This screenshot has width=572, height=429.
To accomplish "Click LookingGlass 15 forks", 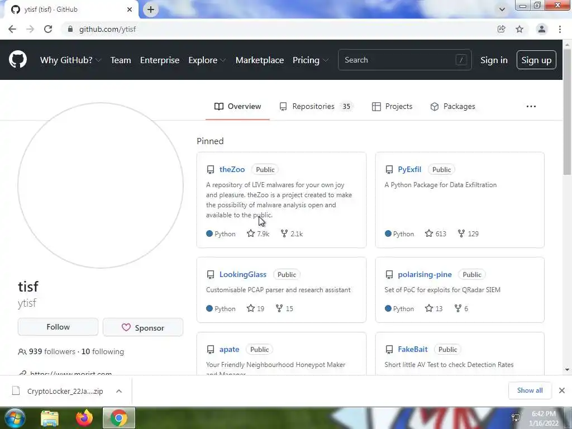I will 284,308.
